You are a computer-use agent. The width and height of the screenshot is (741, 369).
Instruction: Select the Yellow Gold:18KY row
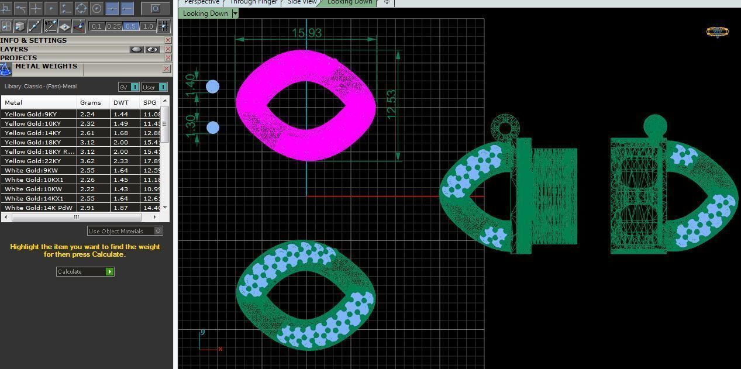click(x=81, y=142)
